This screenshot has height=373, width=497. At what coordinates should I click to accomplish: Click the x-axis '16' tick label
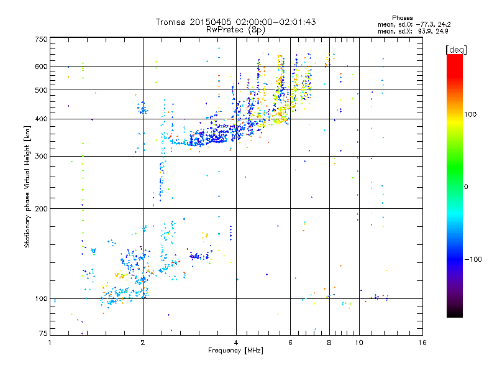(x=422, y=343)
